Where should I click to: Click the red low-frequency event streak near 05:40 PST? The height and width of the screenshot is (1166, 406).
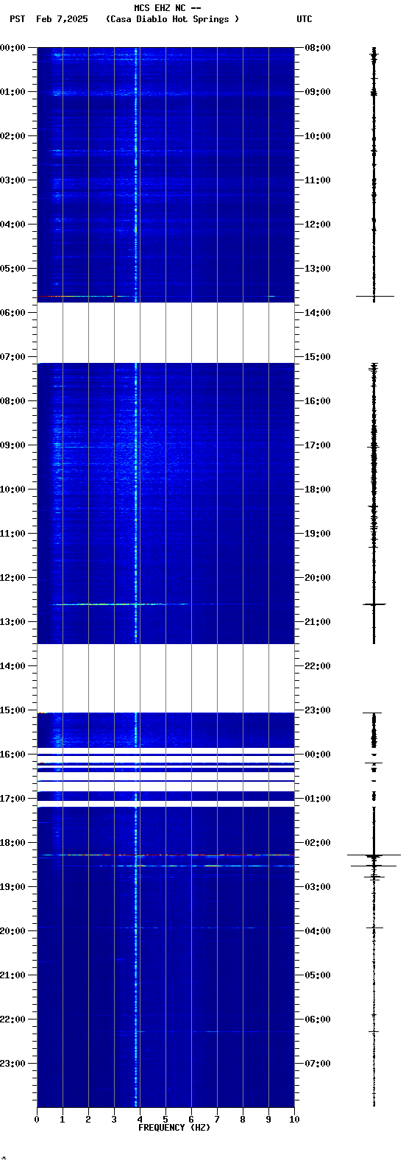[79, 296]
